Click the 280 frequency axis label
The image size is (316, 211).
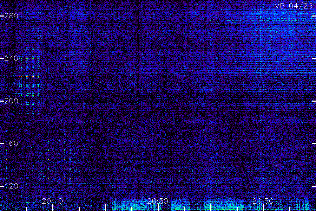(x=11, y=16)
